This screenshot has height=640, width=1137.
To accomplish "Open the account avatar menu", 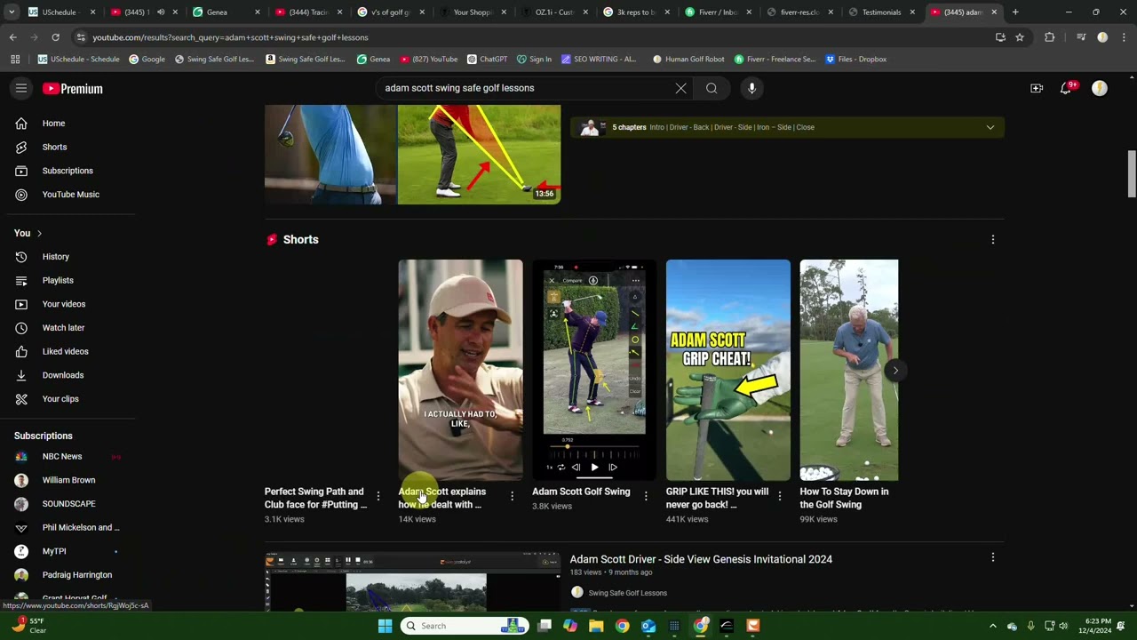I will (x=1100, y=88).
